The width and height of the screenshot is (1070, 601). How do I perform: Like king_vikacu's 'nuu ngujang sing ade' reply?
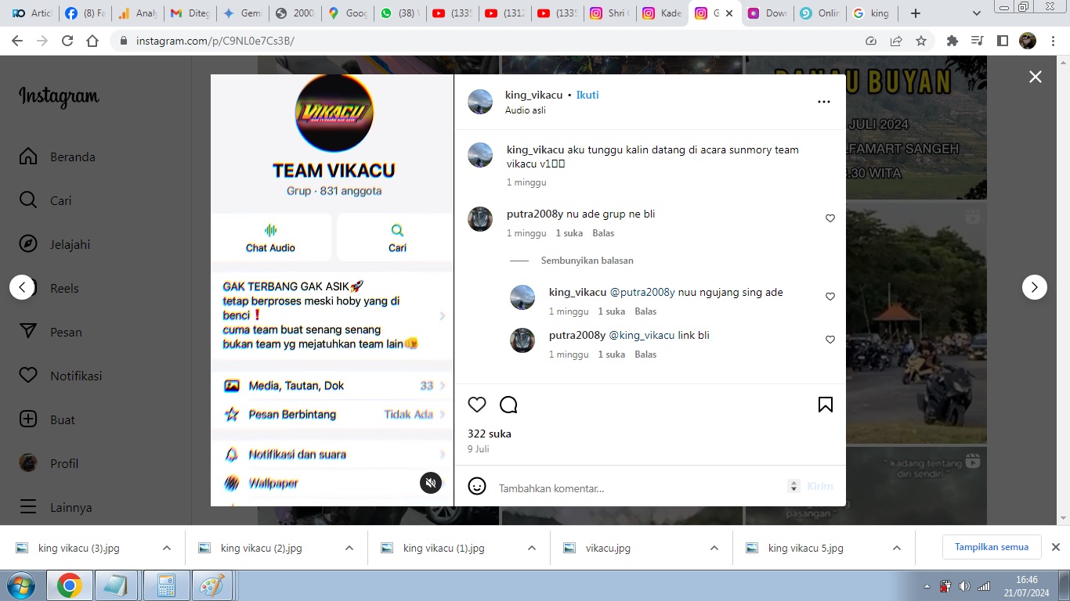coord(830,297)
